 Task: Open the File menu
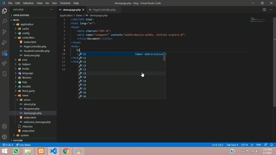(10, 3)
